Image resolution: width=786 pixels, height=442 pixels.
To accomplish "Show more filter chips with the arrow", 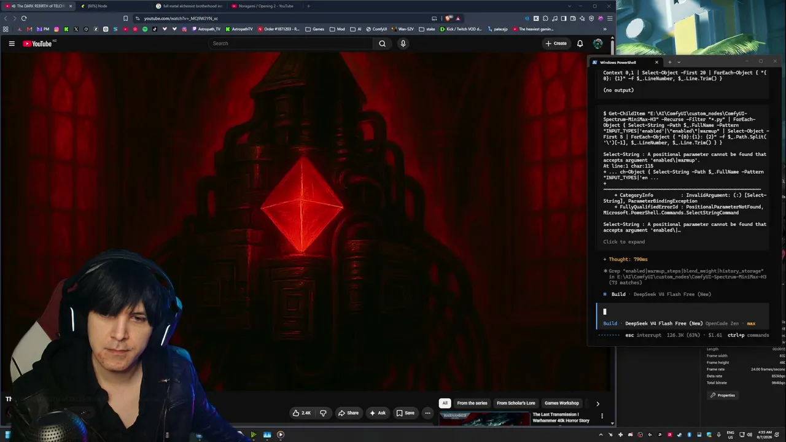I will pos(597,403).
